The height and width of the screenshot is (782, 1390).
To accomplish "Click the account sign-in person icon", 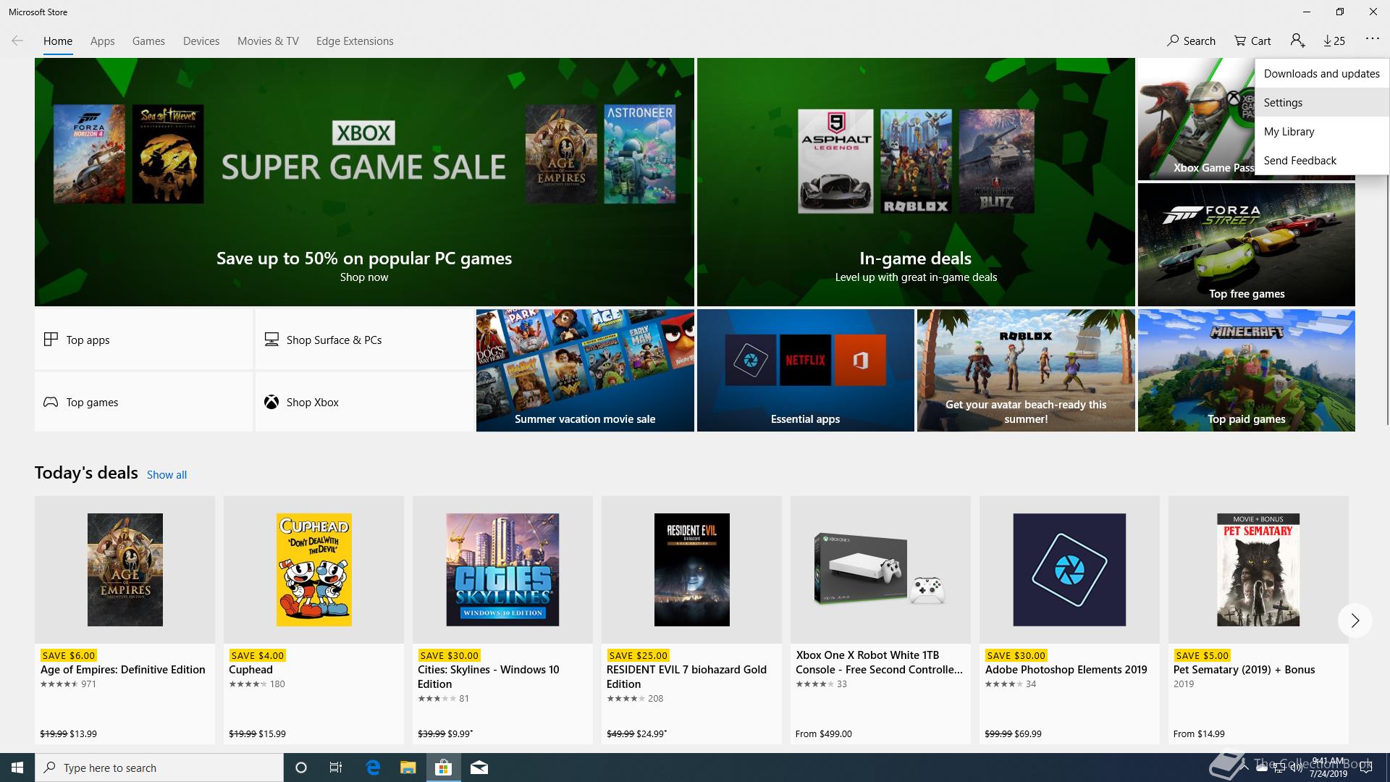I will click(x=1297, y=41).
